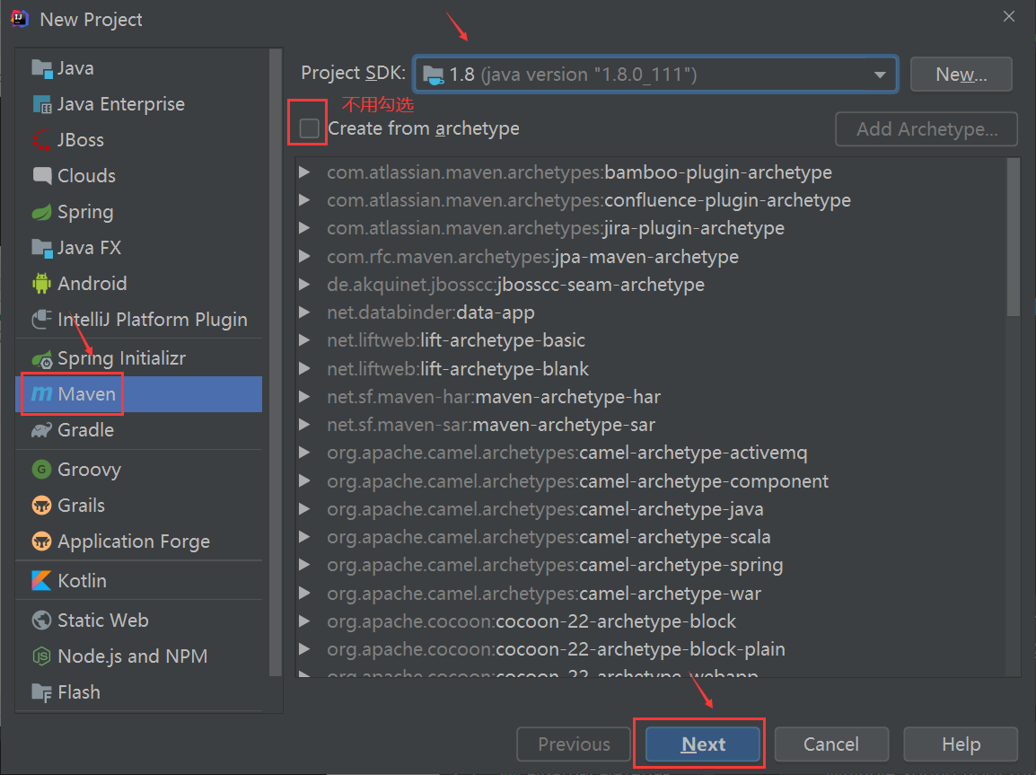Click the Grails icon
The image size is (1036, 775).
(x=41, y=506)
